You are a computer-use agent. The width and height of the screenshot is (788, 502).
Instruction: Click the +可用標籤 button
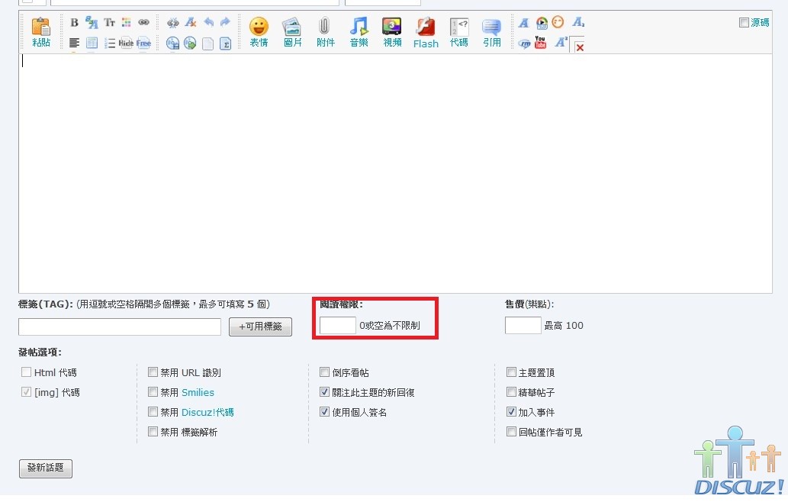point(260,327)
